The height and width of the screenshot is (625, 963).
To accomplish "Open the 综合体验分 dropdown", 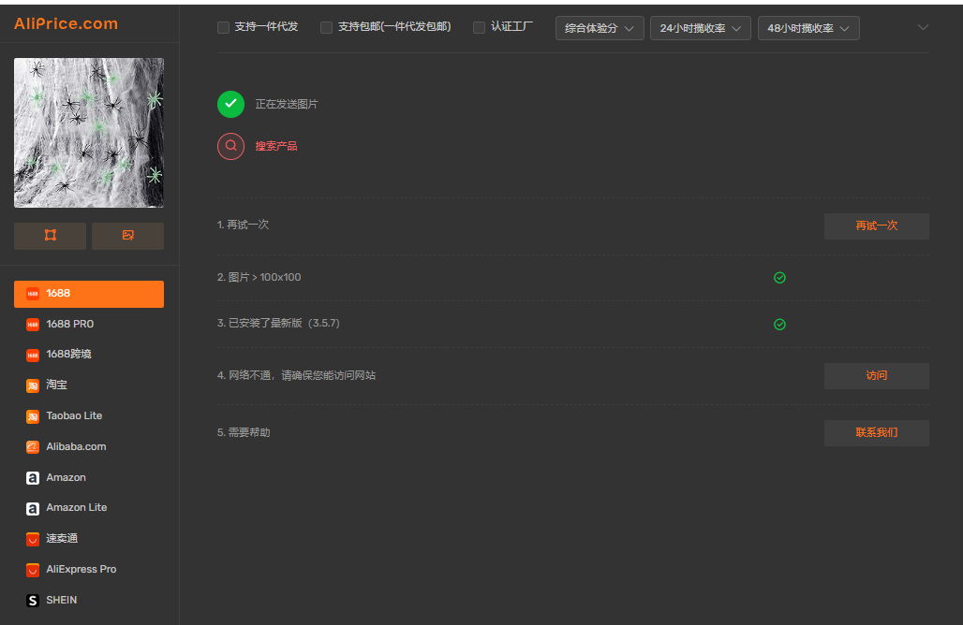I will point(599,27).
